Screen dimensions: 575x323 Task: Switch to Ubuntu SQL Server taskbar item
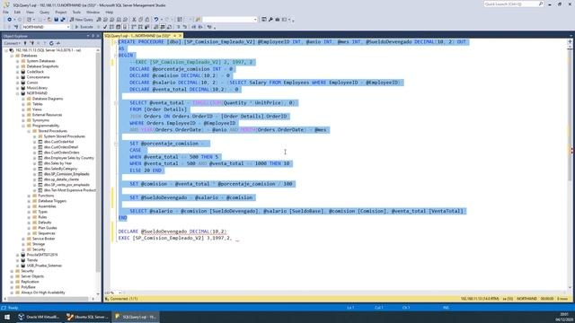point(87,317)
